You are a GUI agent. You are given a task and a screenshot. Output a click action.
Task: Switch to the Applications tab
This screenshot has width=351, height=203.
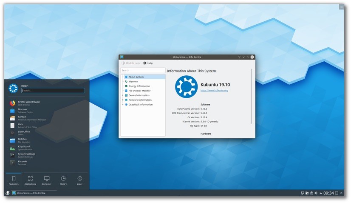point(30,180)
